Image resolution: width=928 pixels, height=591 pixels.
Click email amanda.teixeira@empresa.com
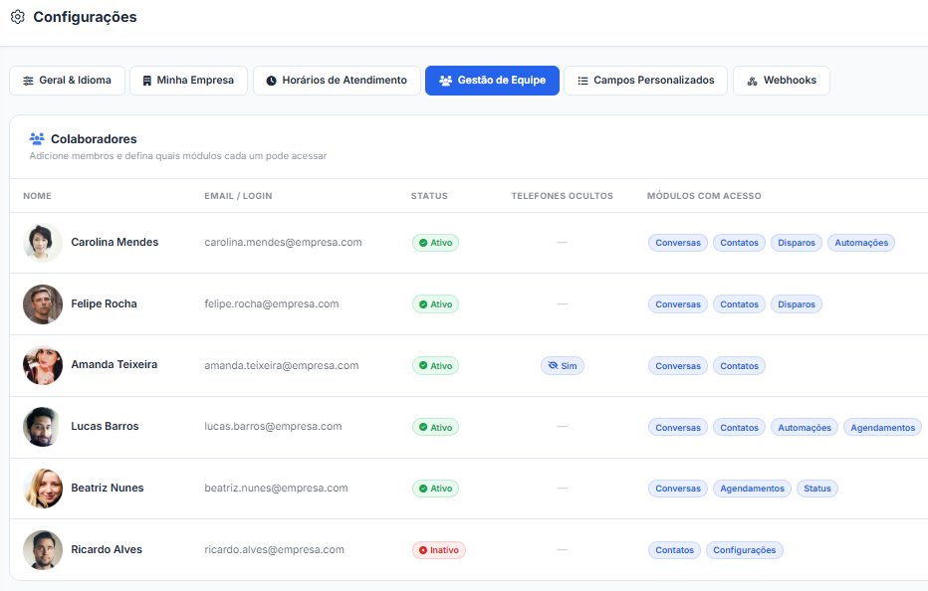click(282, 365)
